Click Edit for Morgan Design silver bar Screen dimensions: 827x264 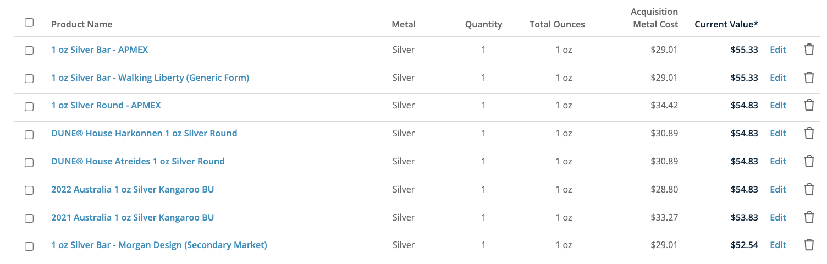(778, 245)
